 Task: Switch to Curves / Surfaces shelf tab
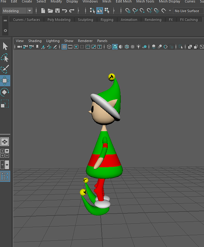27,20
